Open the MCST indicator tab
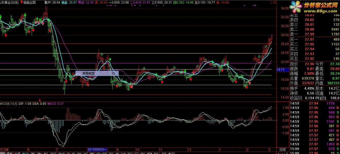340x154 pixels. [172, 153]
